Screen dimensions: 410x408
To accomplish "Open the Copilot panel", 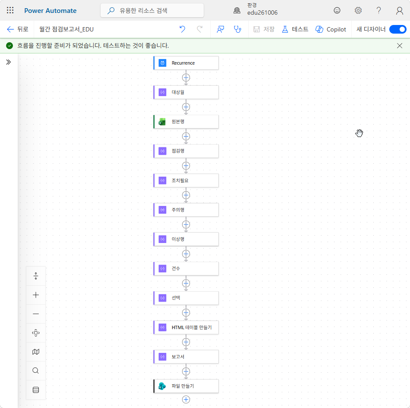I will tap(331, 29).
